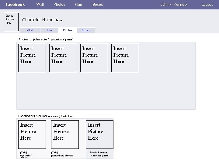Open Wall in the top navigation bar

click(40, 5)
